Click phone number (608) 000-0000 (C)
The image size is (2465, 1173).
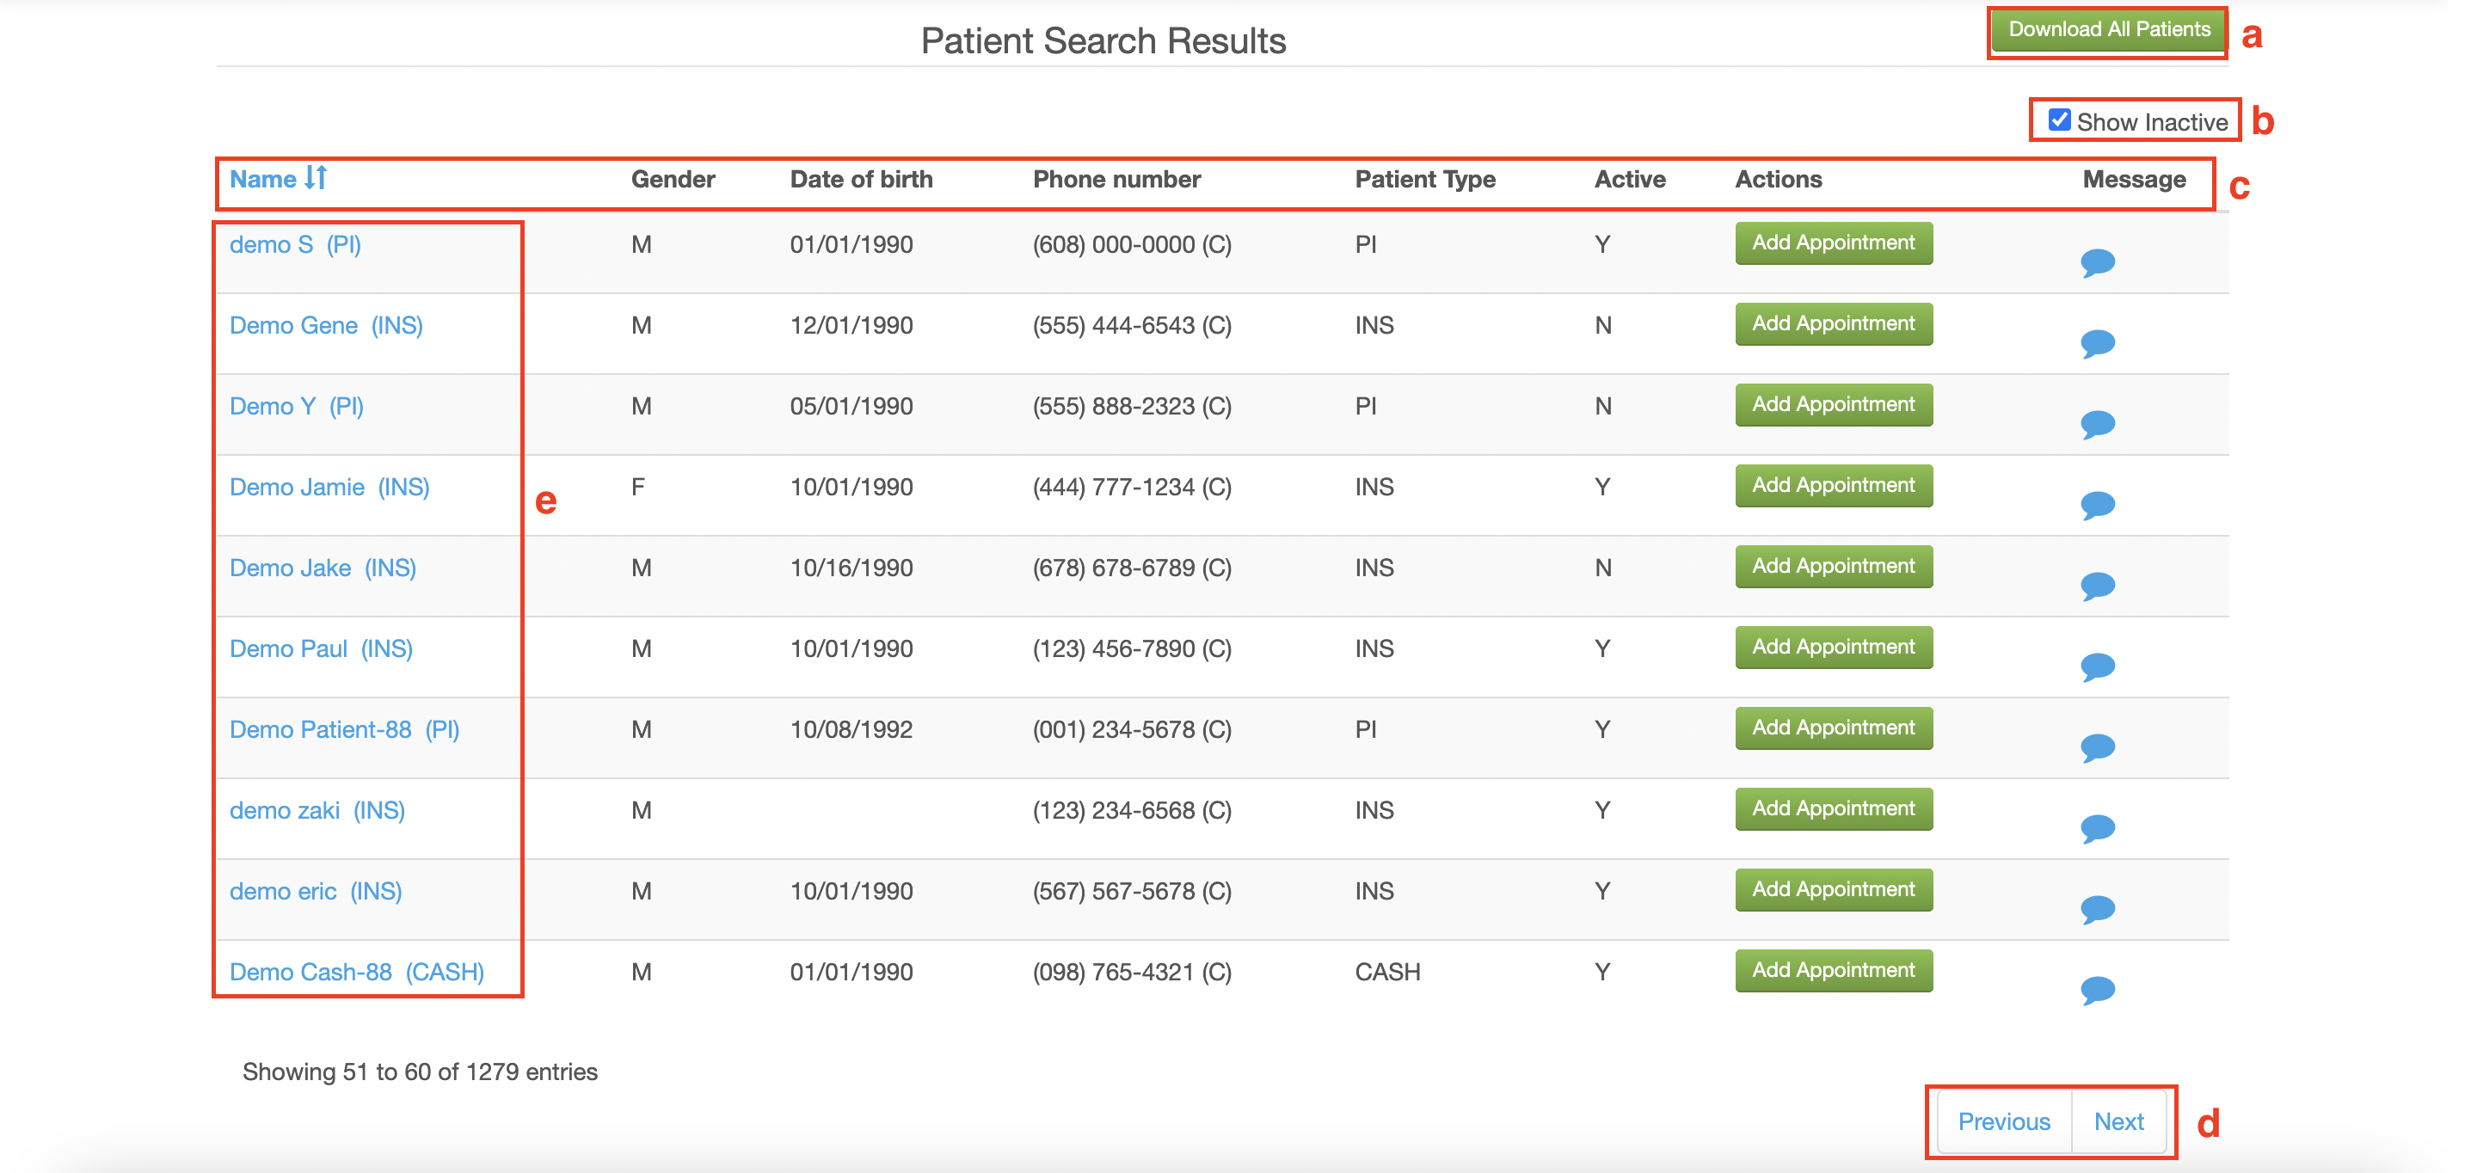1132,245
